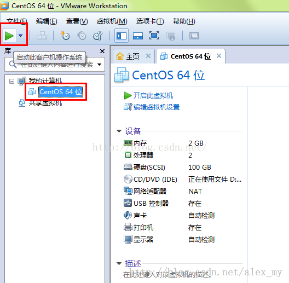Open the 虚拟机(M) menu

(x=112, y=21)
